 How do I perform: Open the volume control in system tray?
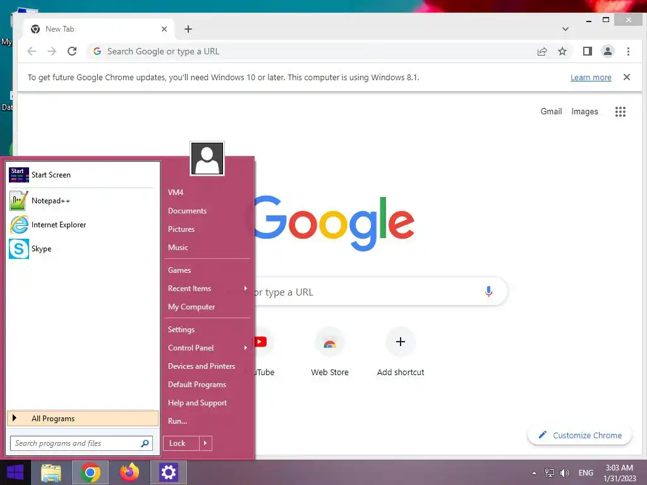(x=564, y=473)
